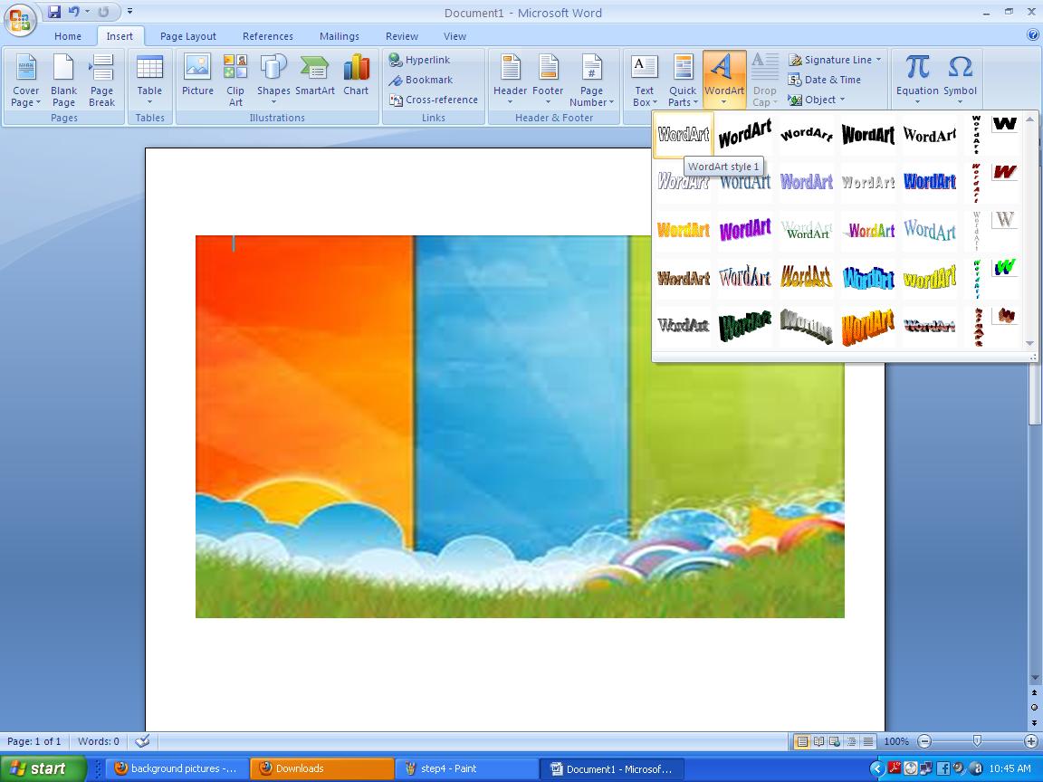This screenshot has height=782, width=1043.
Task: Click the zoom slider handle
Action: click(x=977, y=740)
